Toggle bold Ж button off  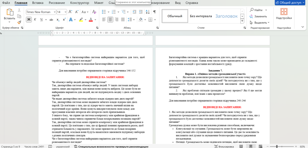(x=29, y=20)
